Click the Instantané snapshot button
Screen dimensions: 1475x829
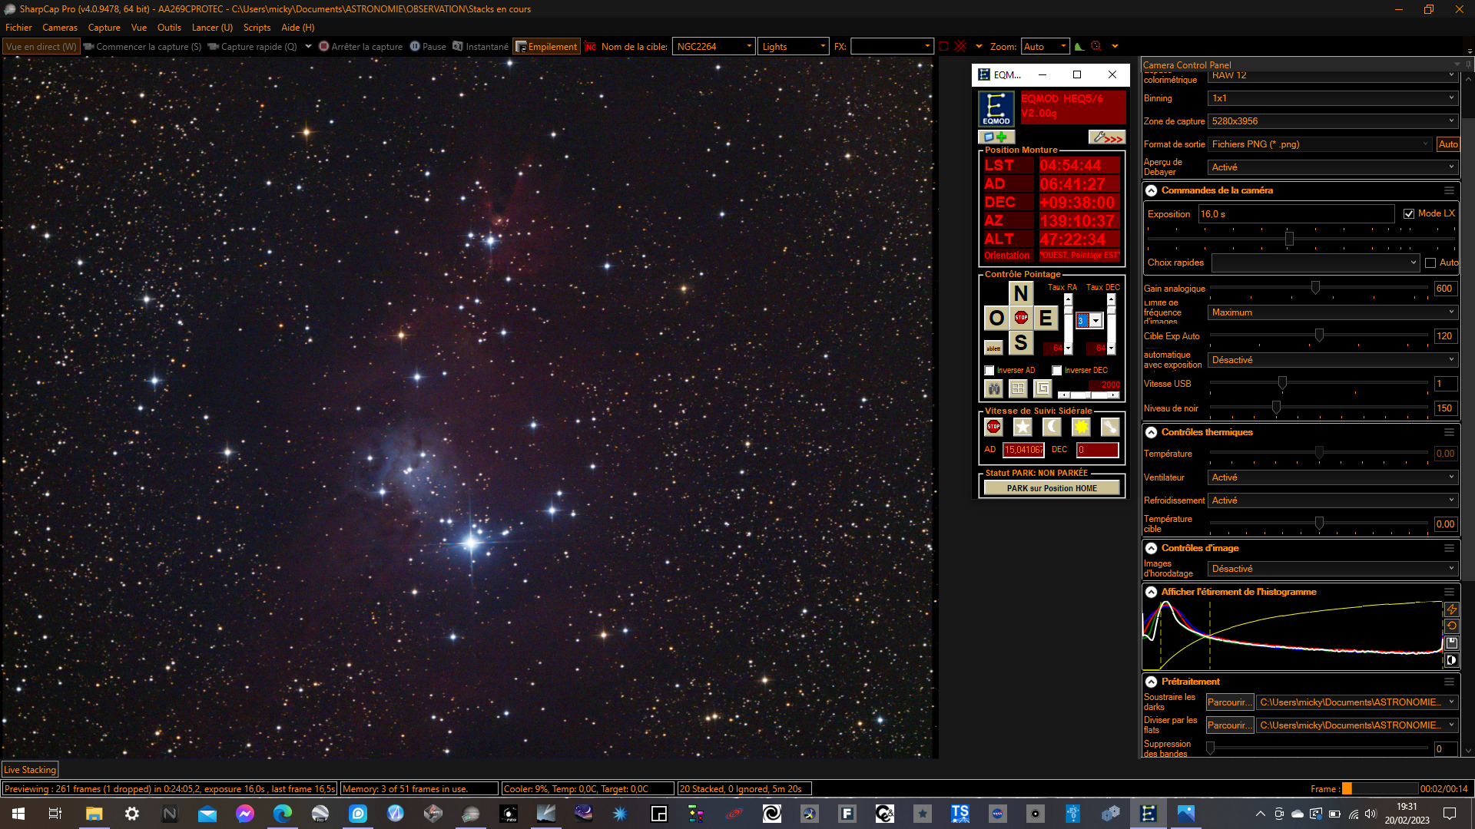480,47
